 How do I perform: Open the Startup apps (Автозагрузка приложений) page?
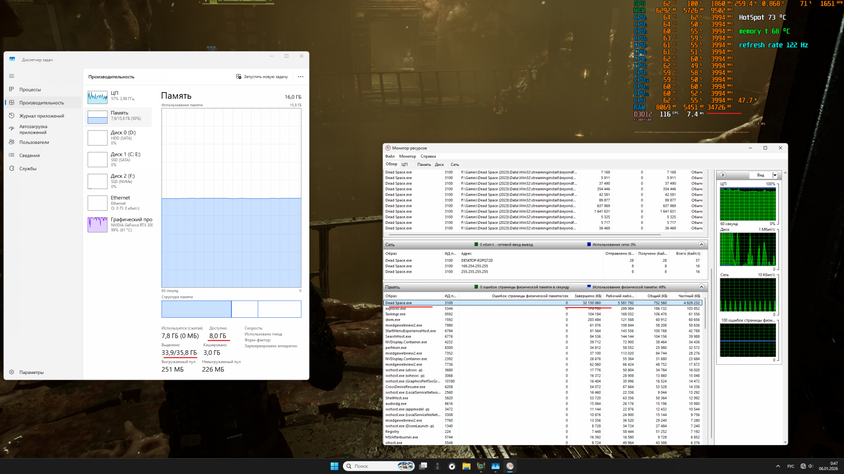coord(33,129)
